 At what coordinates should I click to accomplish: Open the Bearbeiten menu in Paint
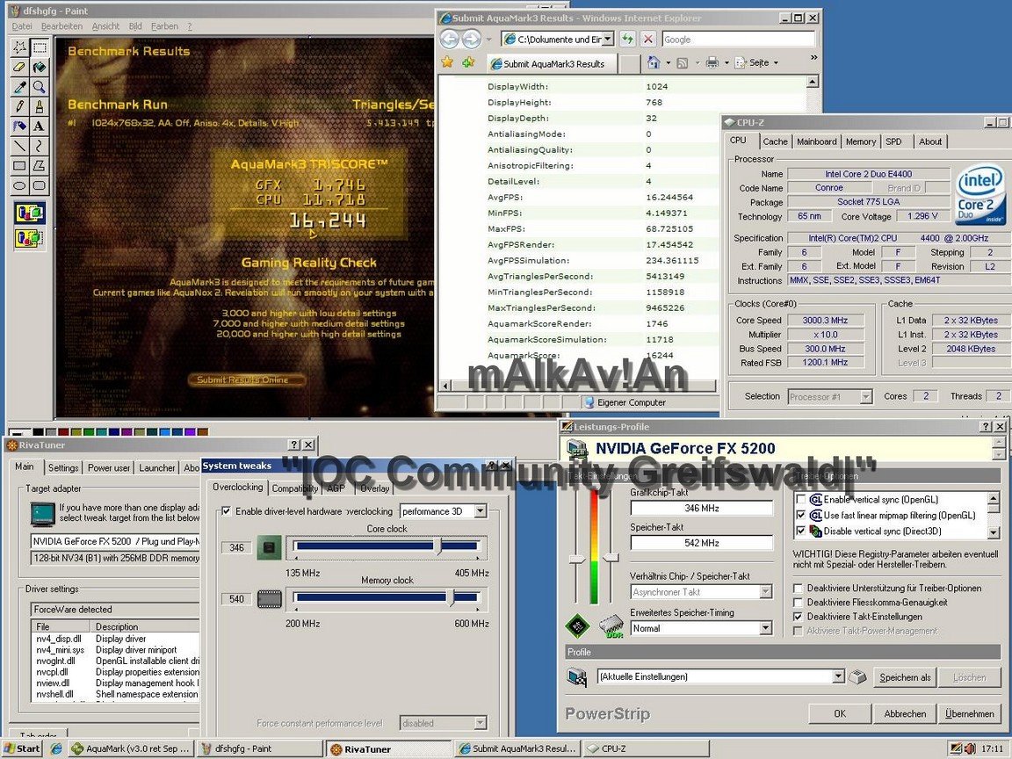(62, 26)
